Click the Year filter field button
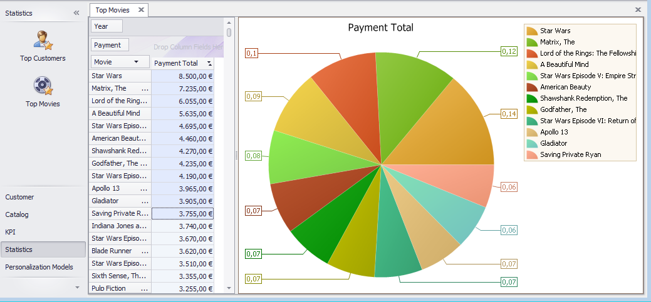Image resolution: width=651 pixels, height=302 pixels. [x=107, y=26]
